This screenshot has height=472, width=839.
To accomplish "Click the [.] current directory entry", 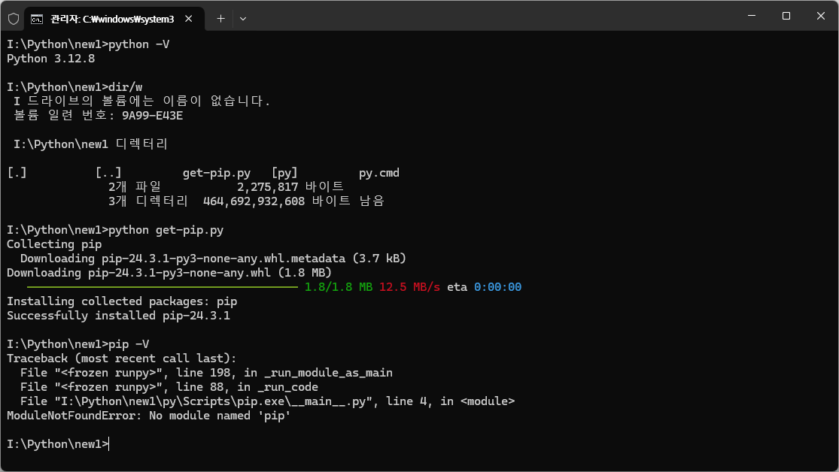I will [17, 173].
